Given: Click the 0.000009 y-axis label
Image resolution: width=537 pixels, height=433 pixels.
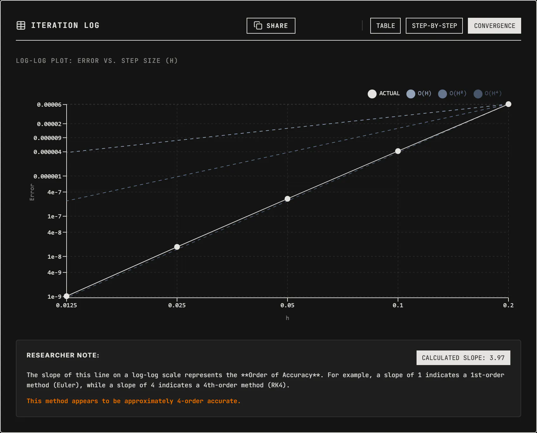Looking at the screenshot, I should [x=48, y=138].
